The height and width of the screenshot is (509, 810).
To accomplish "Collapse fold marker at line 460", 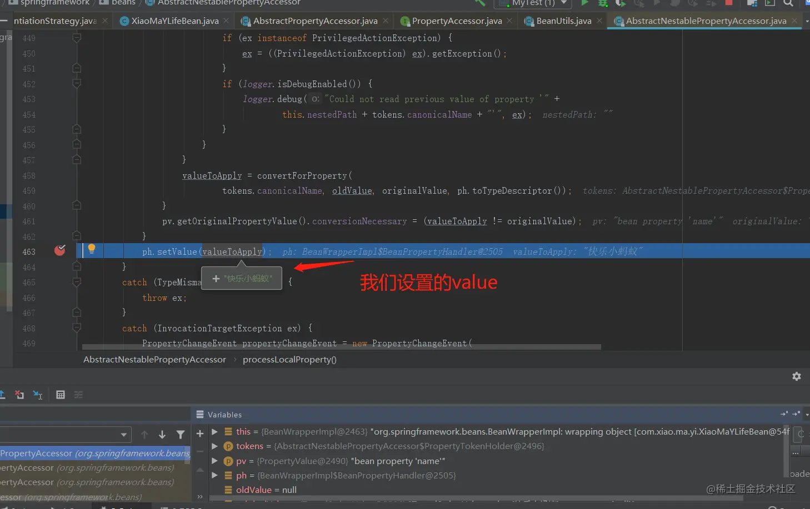I will click(x=77, y=205).
